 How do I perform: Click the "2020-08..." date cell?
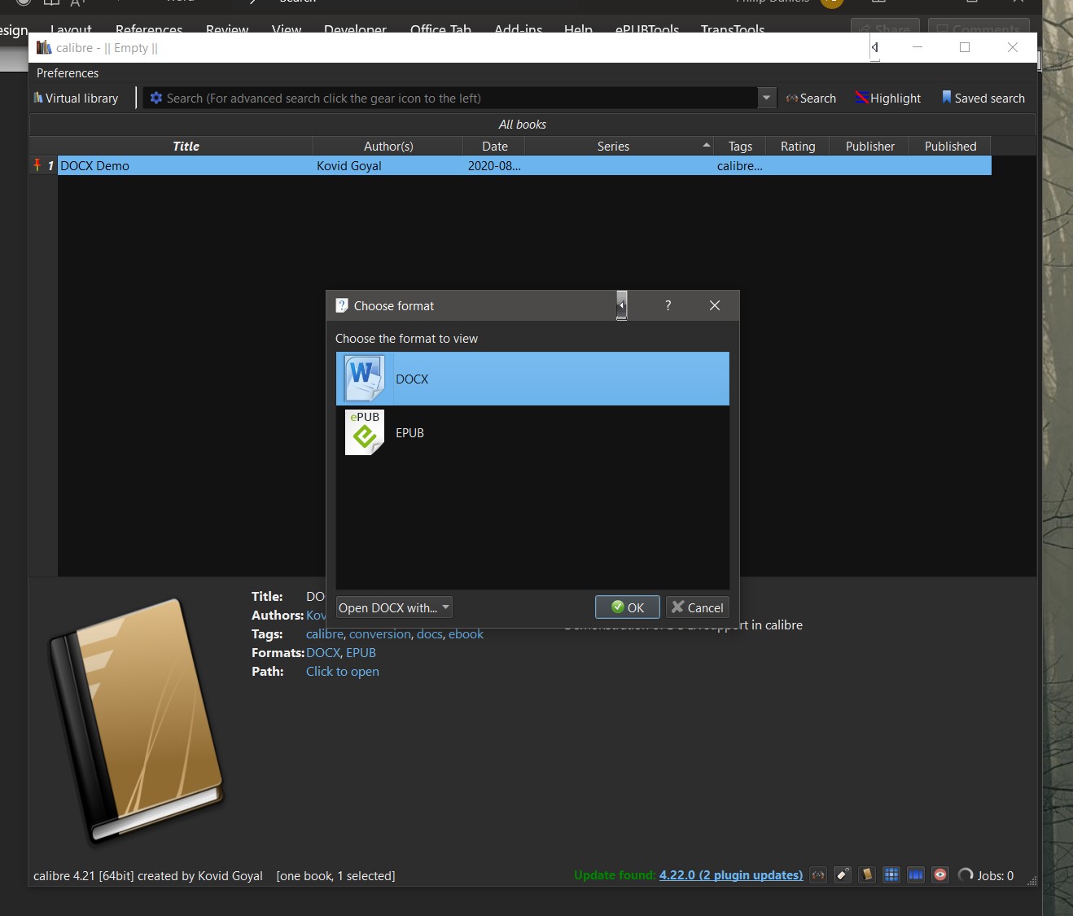494,166
